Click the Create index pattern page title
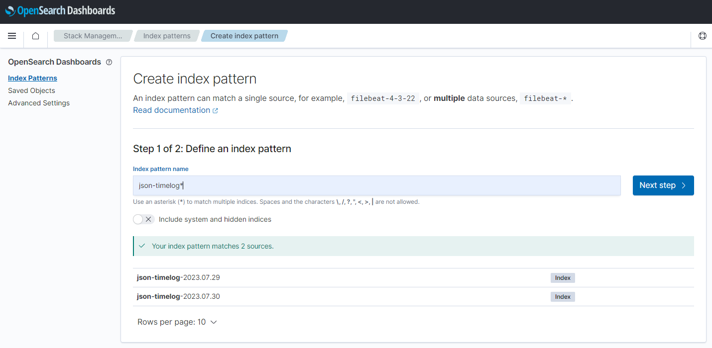 tap(195, 79)
